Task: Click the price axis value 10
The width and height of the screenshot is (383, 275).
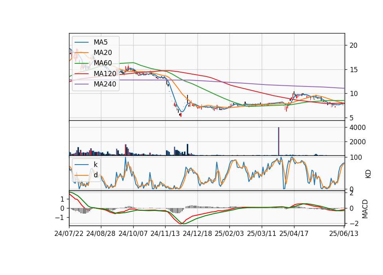Action: (353, 94)
